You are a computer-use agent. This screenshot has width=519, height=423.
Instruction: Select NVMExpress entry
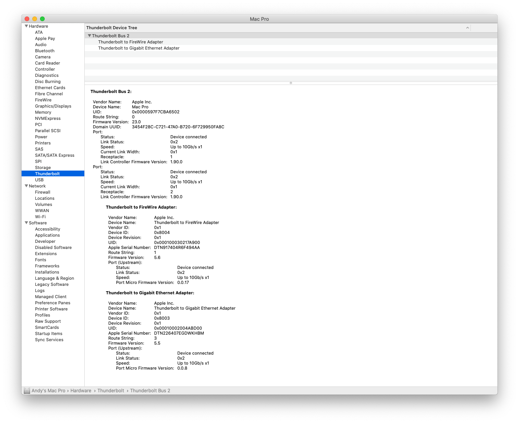pyautogui.click(x=48, y=118)
